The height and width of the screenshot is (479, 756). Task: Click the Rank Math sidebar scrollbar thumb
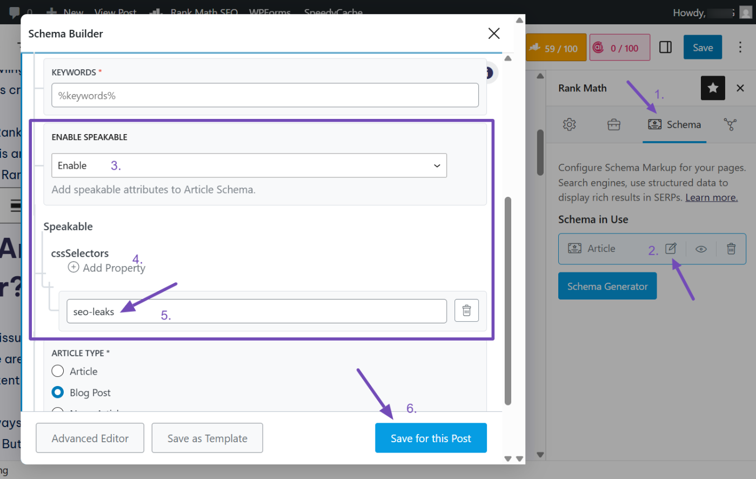pos(540,152)
